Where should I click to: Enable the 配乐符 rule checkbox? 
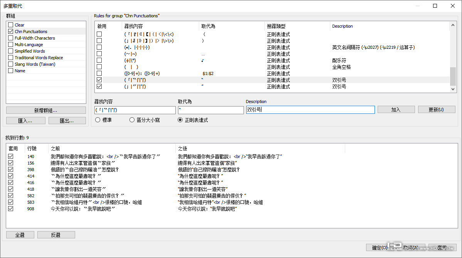pos(99,60)
